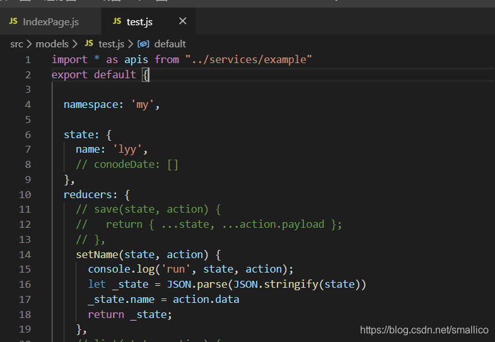495x342 pixels.
Task: Click line number 10 in gutter
Action: click(25, 194)
